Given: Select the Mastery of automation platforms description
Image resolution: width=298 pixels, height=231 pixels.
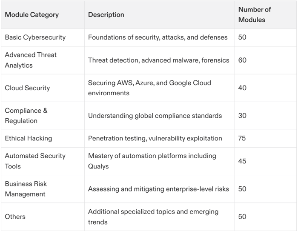Looking at the screenshot, I should [152, 161].
